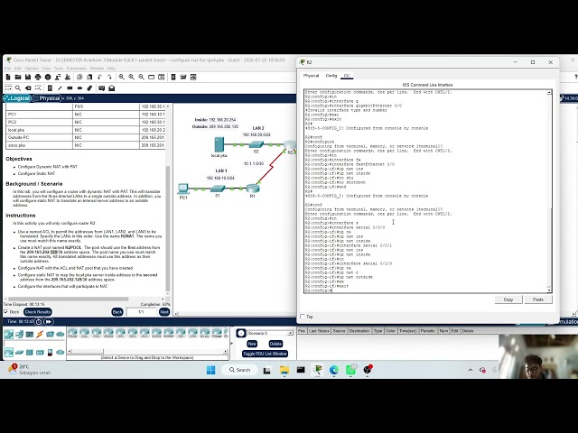
Task: Click the Copy button in R2 CLI
Action: 508,299
